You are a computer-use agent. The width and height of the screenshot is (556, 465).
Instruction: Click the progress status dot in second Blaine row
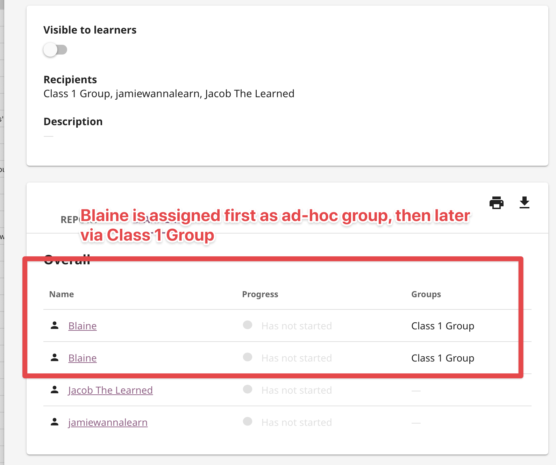coord(248,357)
